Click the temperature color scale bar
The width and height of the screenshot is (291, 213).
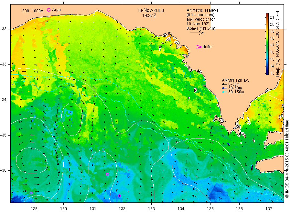tap(267, 44)
